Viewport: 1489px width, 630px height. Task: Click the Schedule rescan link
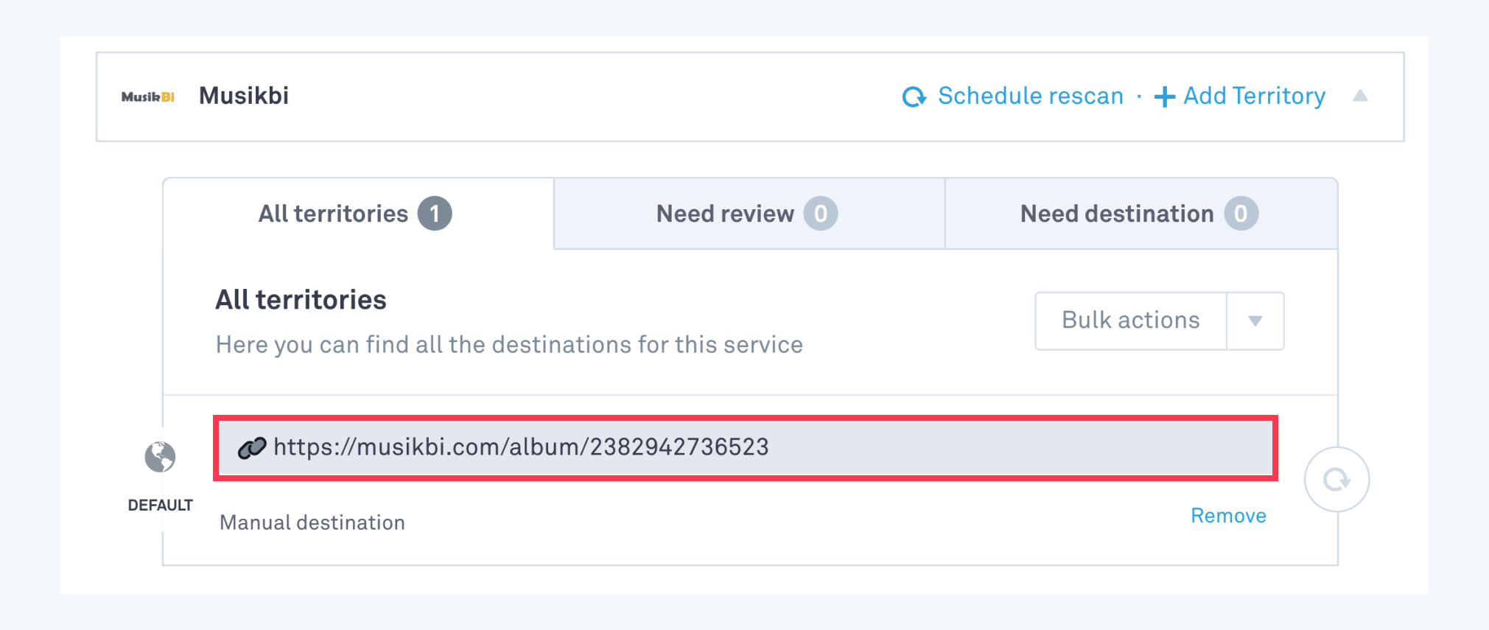[x=1030, y=96]
